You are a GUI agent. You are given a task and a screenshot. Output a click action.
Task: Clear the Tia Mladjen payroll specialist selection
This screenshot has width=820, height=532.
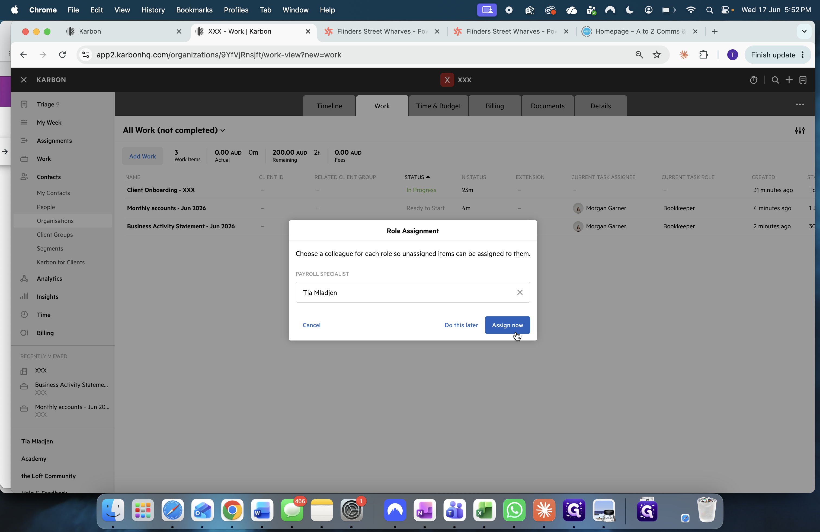(x=520, y=292)
